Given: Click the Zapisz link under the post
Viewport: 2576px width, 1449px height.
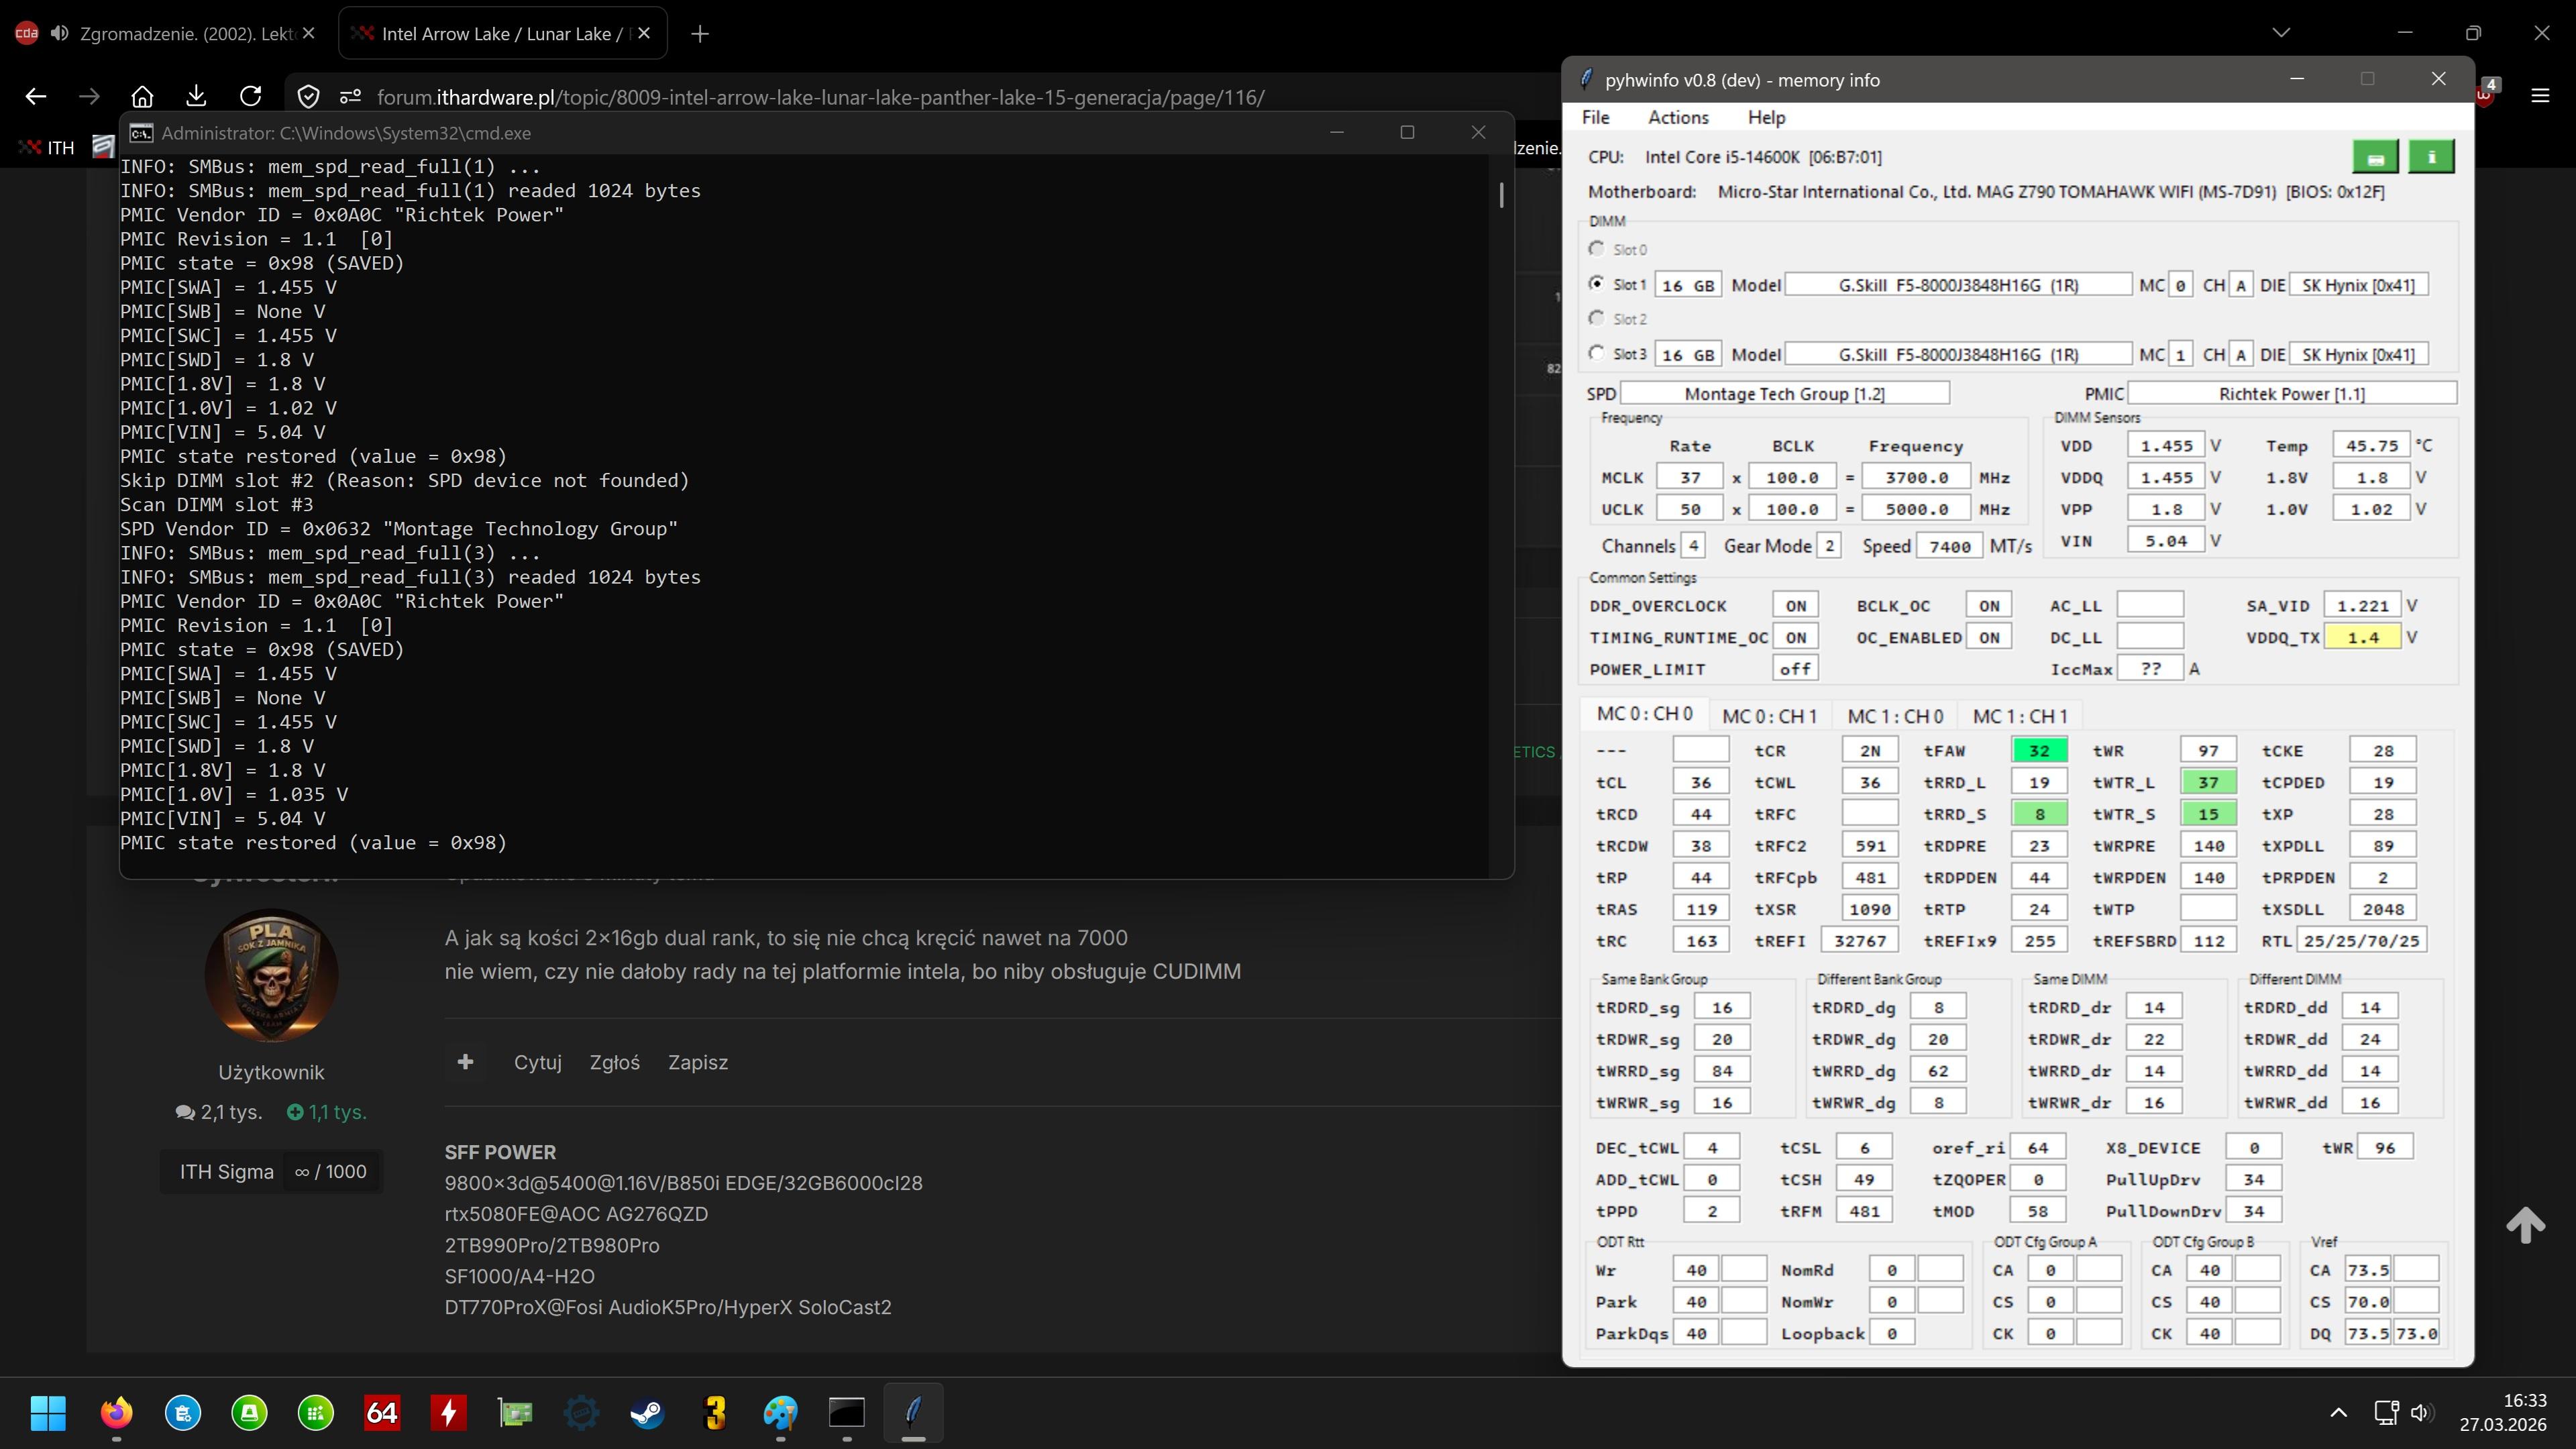Looking at the screenshot, I should point(697,1062).
